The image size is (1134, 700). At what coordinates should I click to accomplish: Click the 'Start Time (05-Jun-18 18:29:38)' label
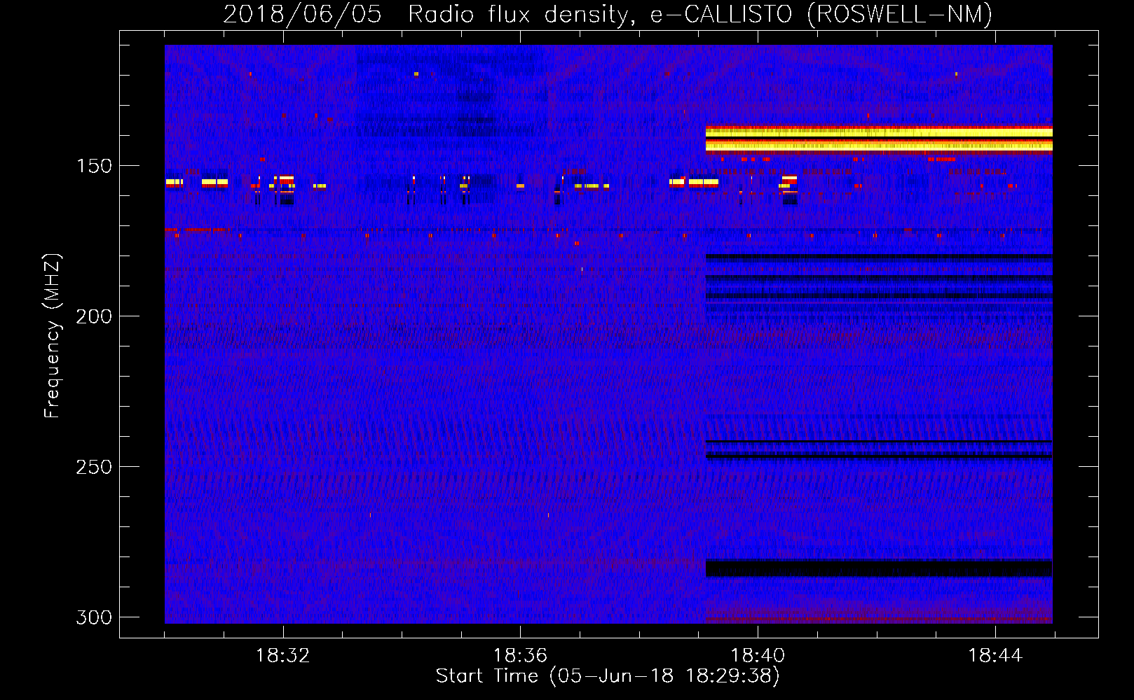click(x=608, y=676)
